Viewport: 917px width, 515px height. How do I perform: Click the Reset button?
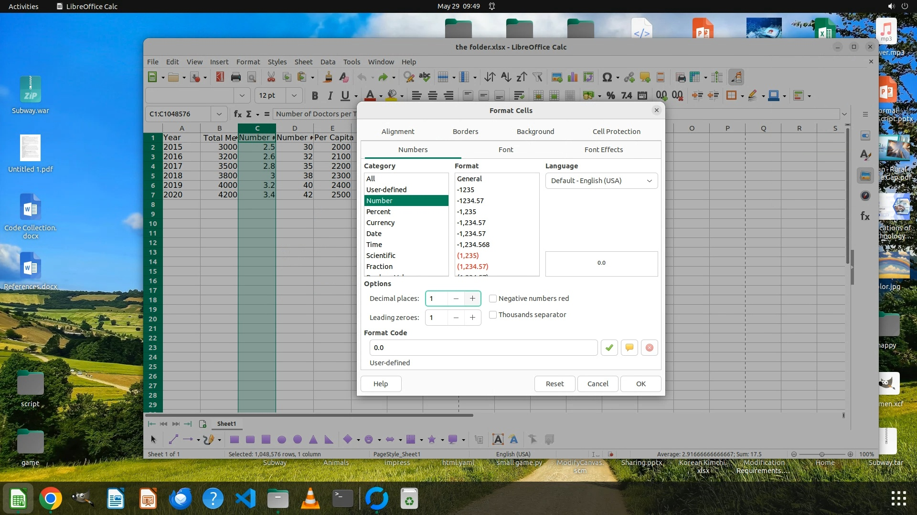coord(554,384)
